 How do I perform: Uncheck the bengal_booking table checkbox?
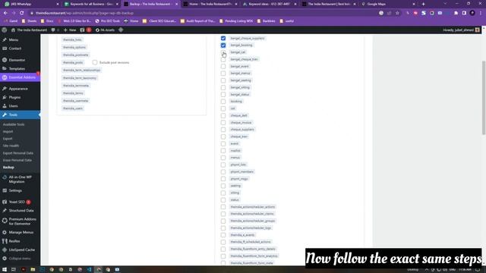(223, 45)
